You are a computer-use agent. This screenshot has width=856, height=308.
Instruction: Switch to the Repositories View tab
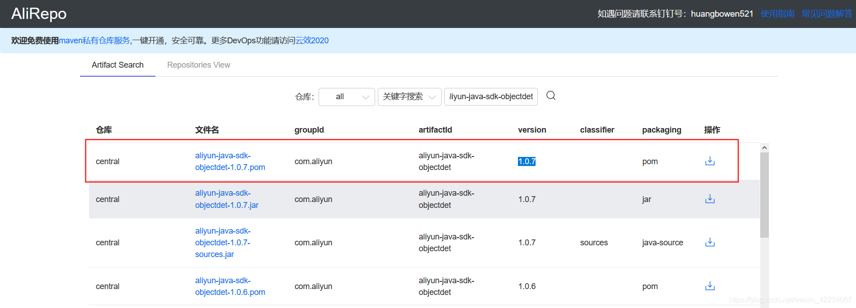coord(198,65)
